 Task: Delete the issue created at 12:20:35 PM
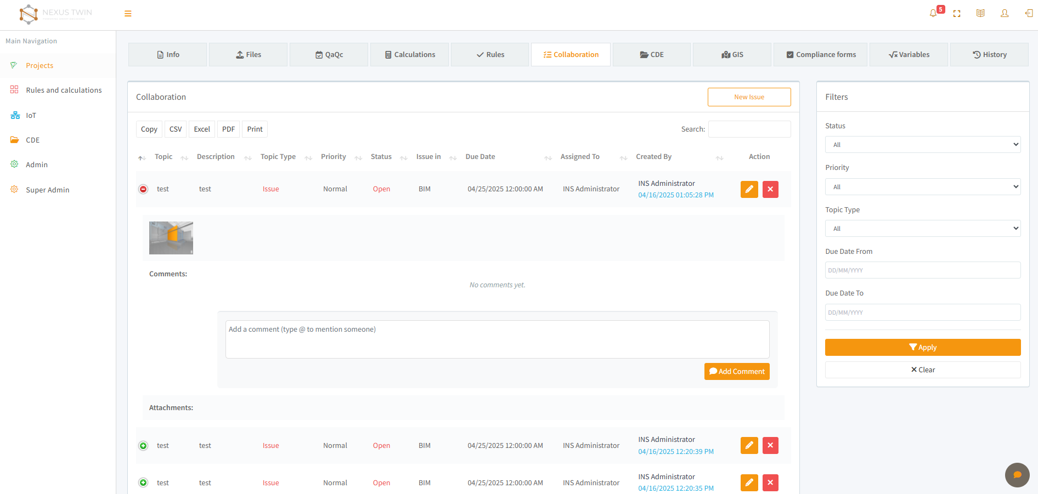(770, 483)
